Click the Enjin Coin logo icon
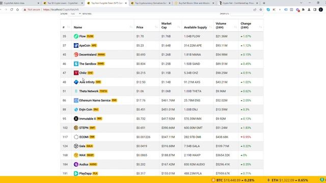 tap(76, 110)
